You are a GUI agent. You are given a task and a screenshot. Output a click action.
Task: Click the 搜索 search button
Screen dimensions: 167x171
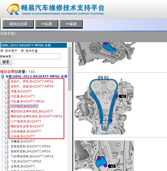coord(6,62)
